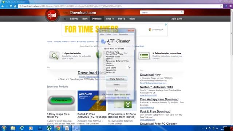
Task: Open the Norton Antivirus 2013 ad link
Action: (156, 87)
